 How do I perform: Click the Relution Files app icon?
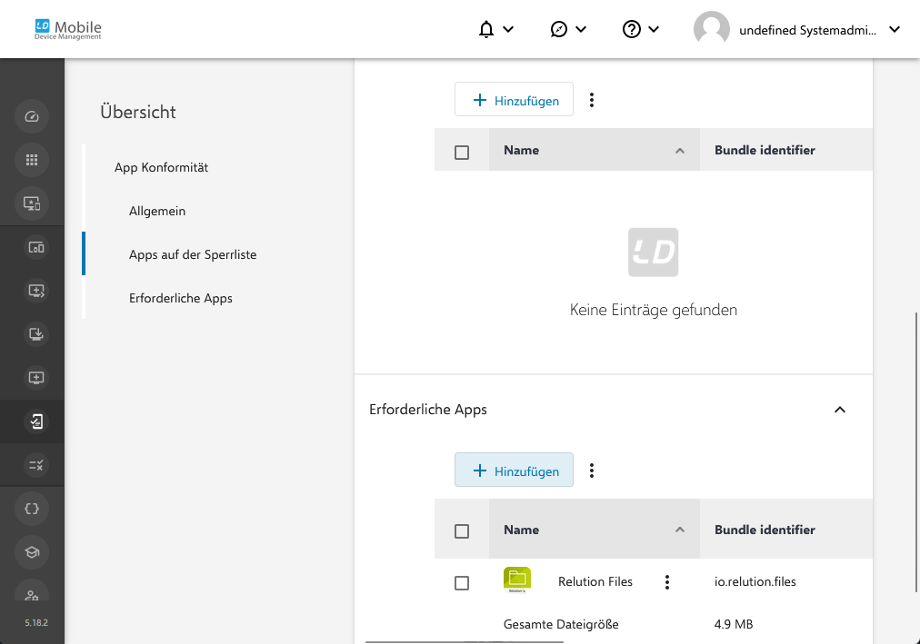point(517,580)
